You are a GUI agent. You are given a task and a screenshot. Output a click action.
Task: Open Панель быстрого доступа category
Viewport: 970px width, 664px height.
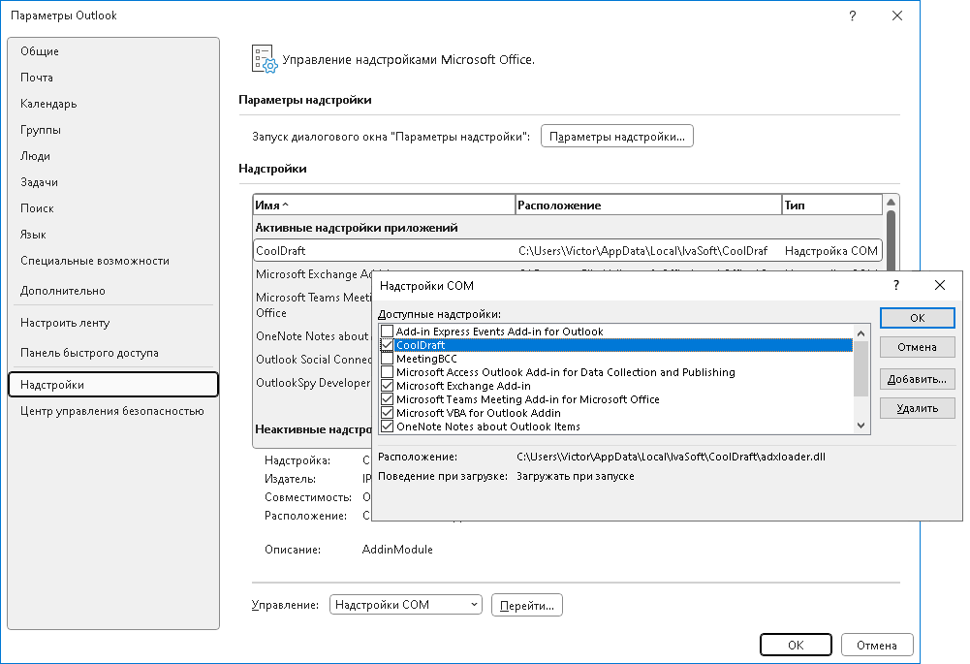pos(113,353)
